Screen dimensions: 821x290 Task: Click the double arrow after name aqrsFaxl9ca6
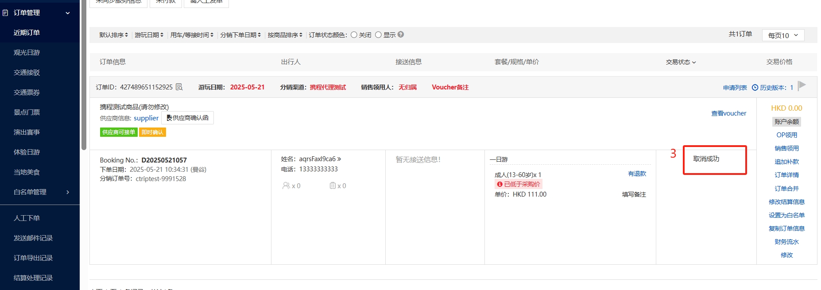click(x=339, y=159)
